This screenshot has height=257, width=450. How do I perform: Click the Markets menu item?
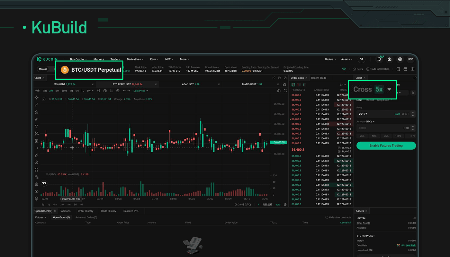[99, 59]
